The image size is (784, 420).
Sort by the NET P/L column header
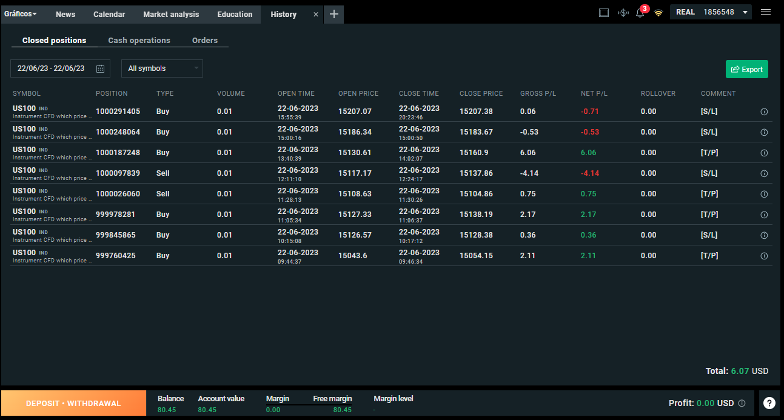click(594, 93)
